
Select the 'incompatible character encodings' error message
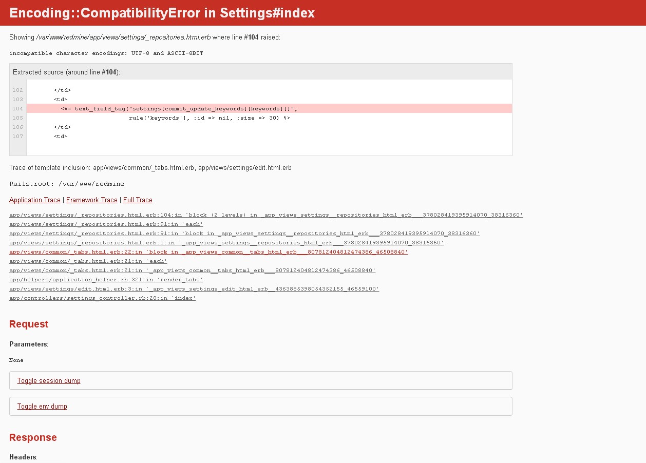[106, 53]
